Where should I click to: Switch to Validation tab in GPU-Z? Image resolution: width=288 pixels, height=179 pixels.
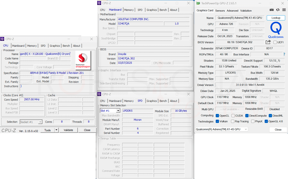246,11
